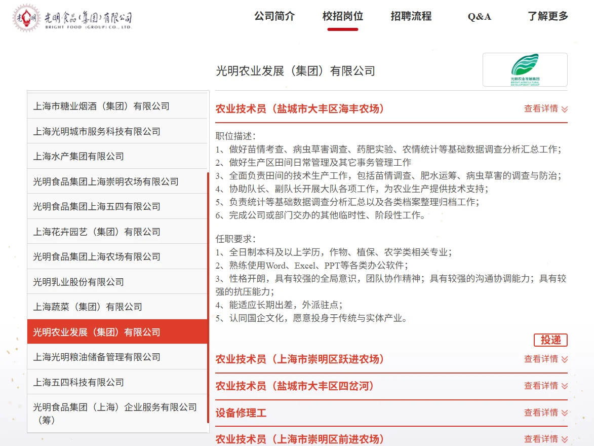Image resolution: width=594 pixels, height=446 pixels.
Task: Open the 公司简介 menu item
Action: tap(274, 16)
